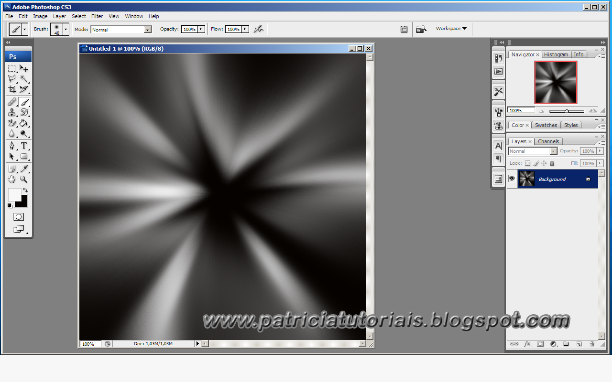612x382 pixels.
Task: Pick the Eraser tool
Action: coord(12,123)
